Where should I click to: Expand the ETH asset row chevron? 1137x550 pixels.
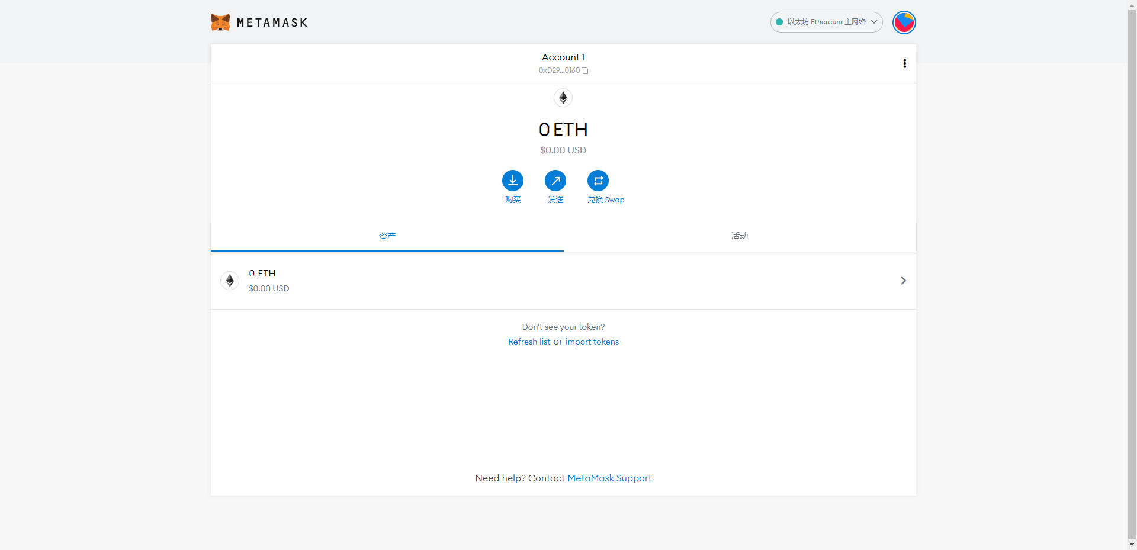click(x=903, y=281)
